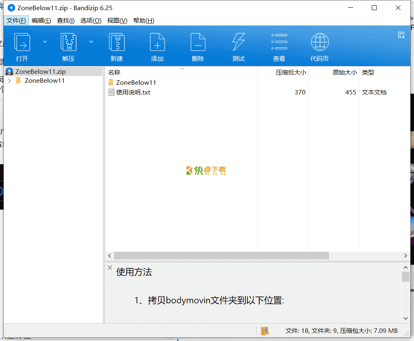Open the 文件(F) menu

tap(16, 21)
